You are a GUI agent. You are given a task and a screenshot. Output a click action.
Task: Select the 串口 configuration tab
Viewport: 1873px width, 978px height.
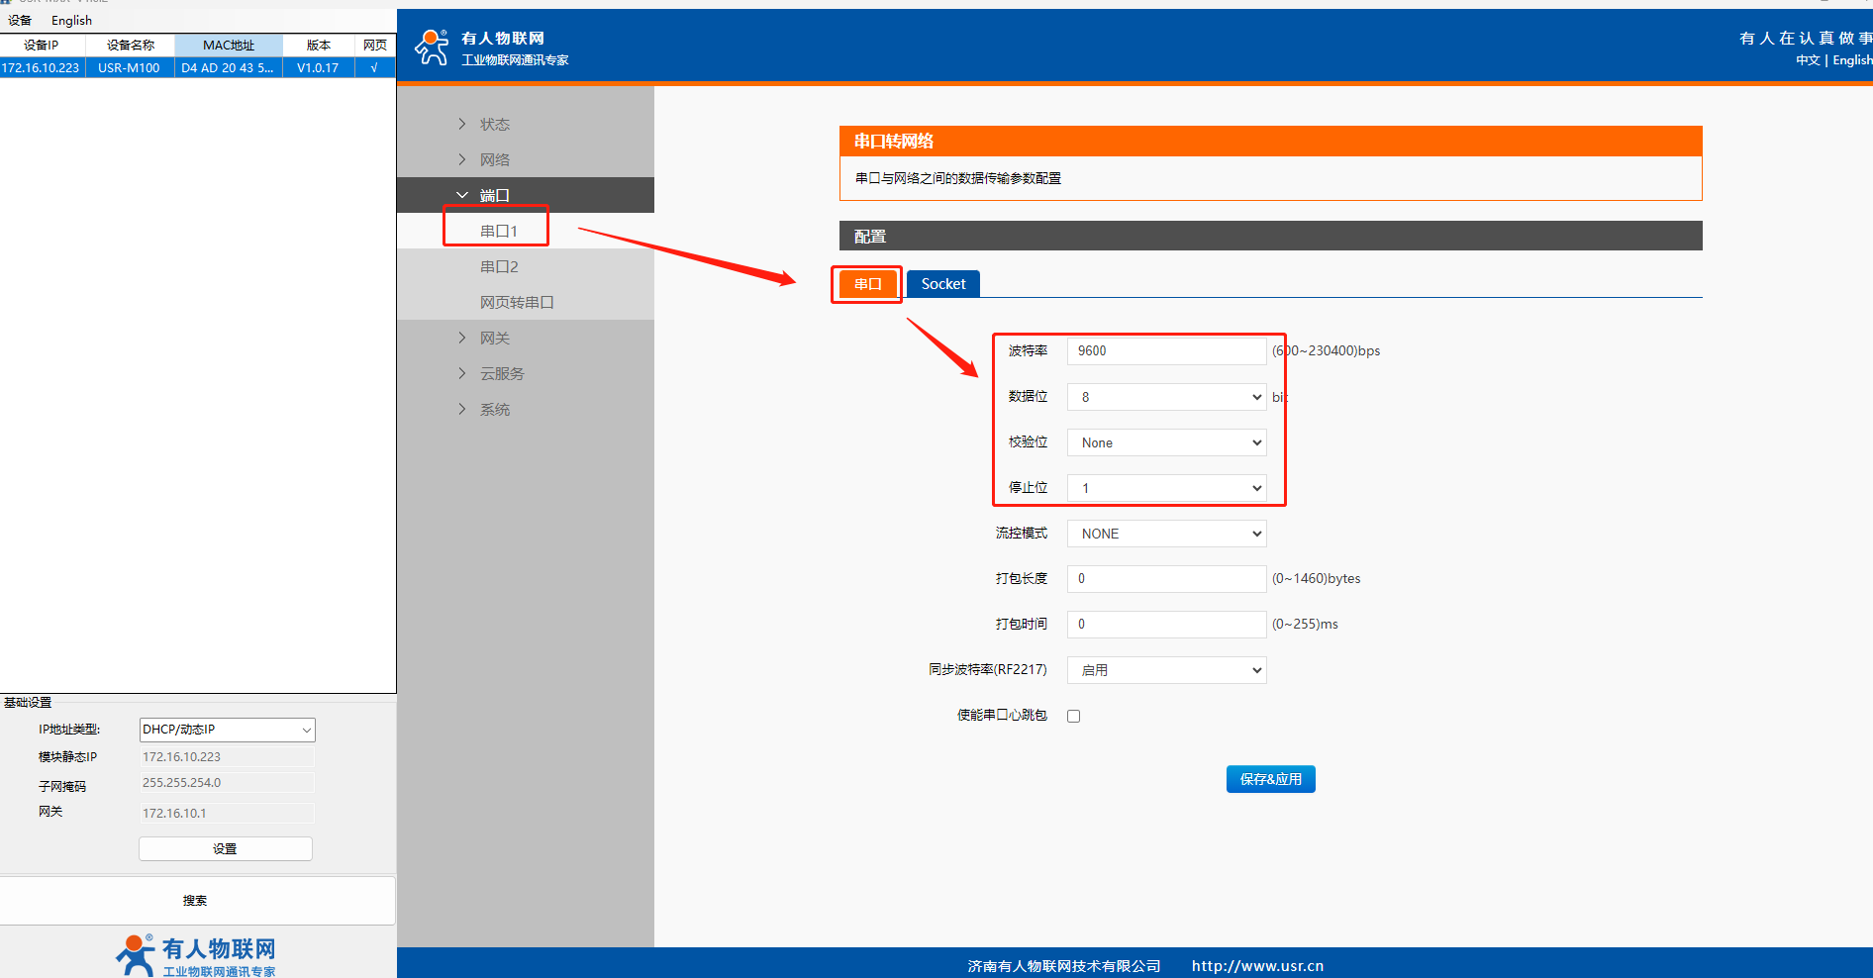tap(867, 284)
